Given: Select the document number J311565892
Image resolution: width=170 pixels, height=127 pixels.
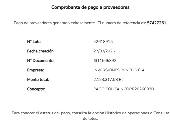Looking at the screenshot, I should 105,61.
